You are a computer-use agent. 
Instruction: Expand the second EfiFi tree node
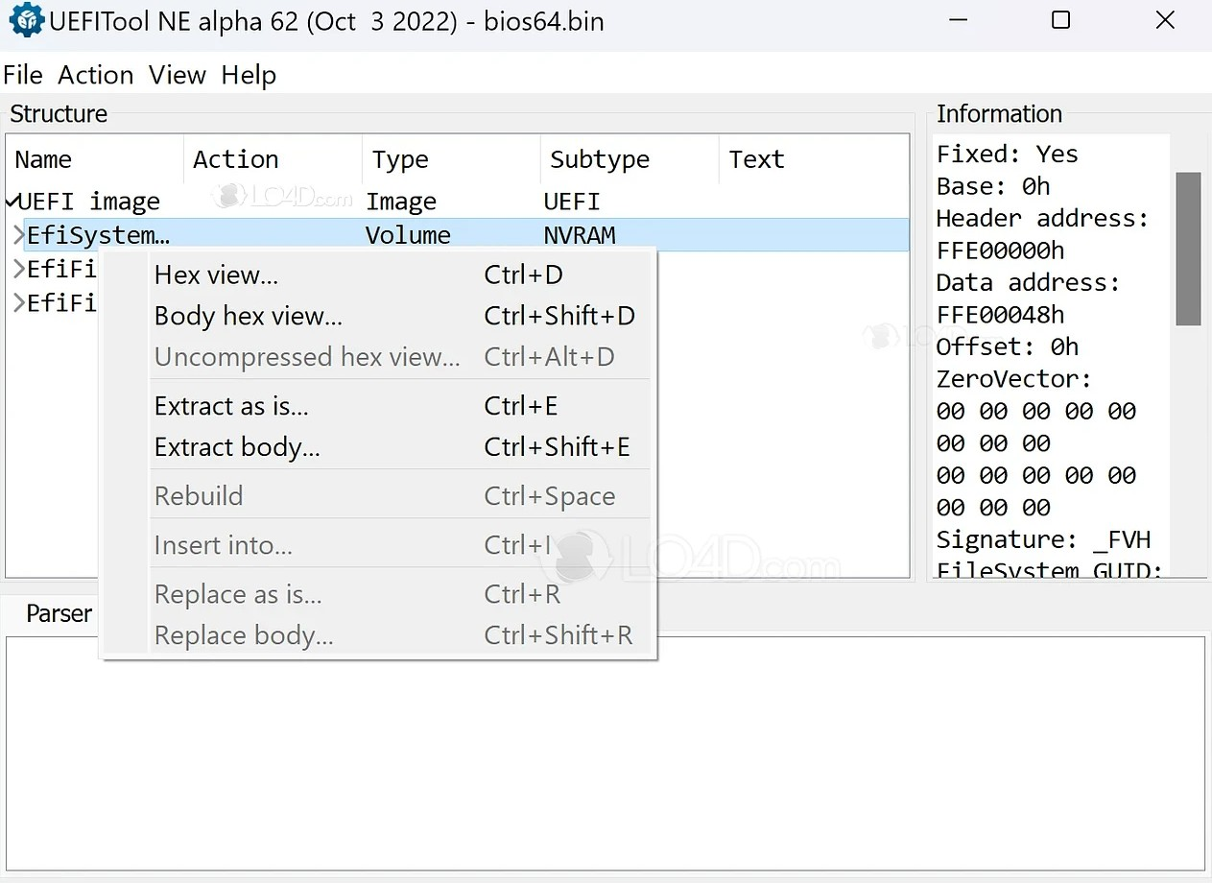(18, 302)
